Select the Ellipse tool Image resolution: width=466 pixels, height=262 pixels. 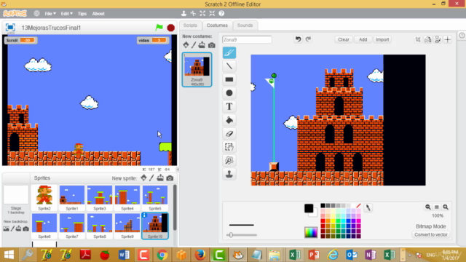coord(229,93)
